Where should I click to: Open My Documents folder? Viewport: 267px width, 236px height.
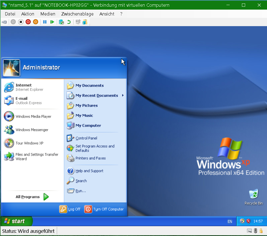[x=95, y=86]
